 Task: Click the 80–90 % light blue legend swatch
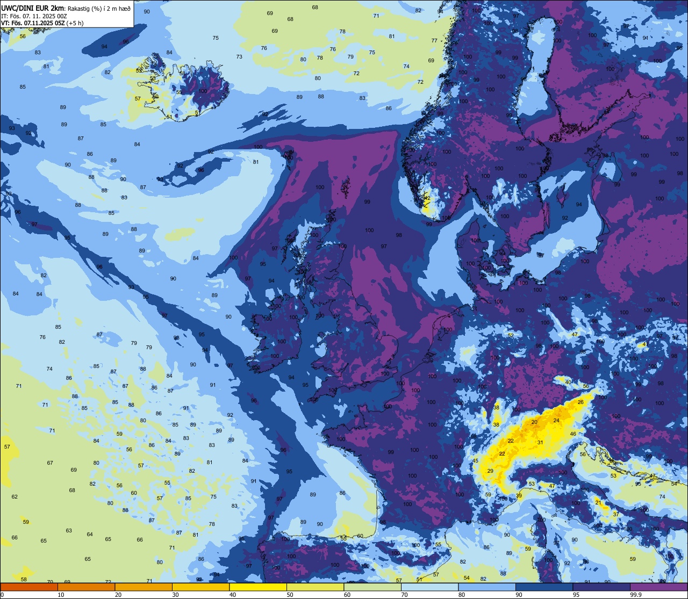point(487,587)
